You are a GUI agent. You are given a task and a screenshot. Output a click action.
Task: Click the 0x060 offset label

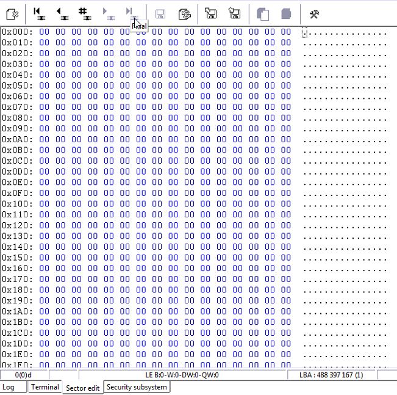(17, 96)
